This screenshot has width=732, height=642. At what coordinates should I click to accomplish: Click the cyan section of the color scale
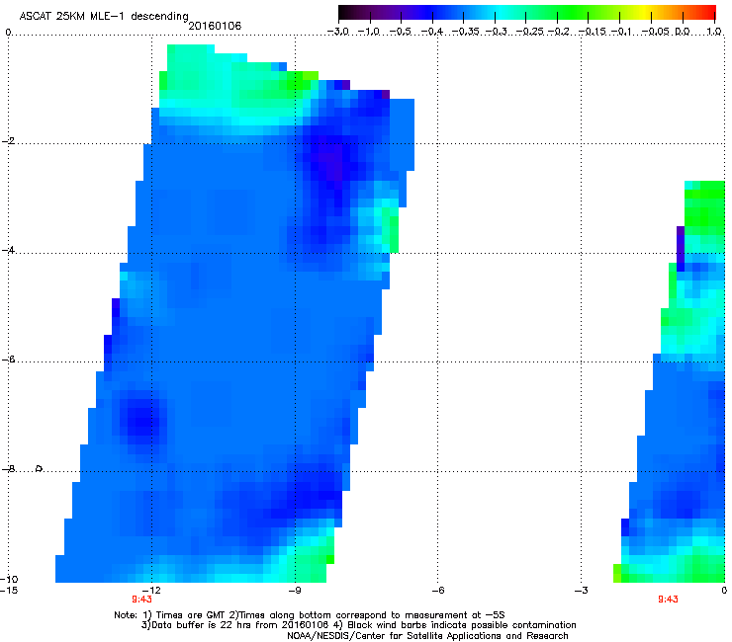pos(500,12)
